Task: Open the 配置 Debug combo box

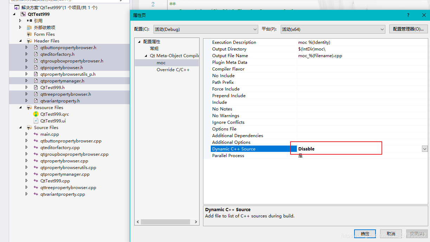Action: (x=255, y=29)
